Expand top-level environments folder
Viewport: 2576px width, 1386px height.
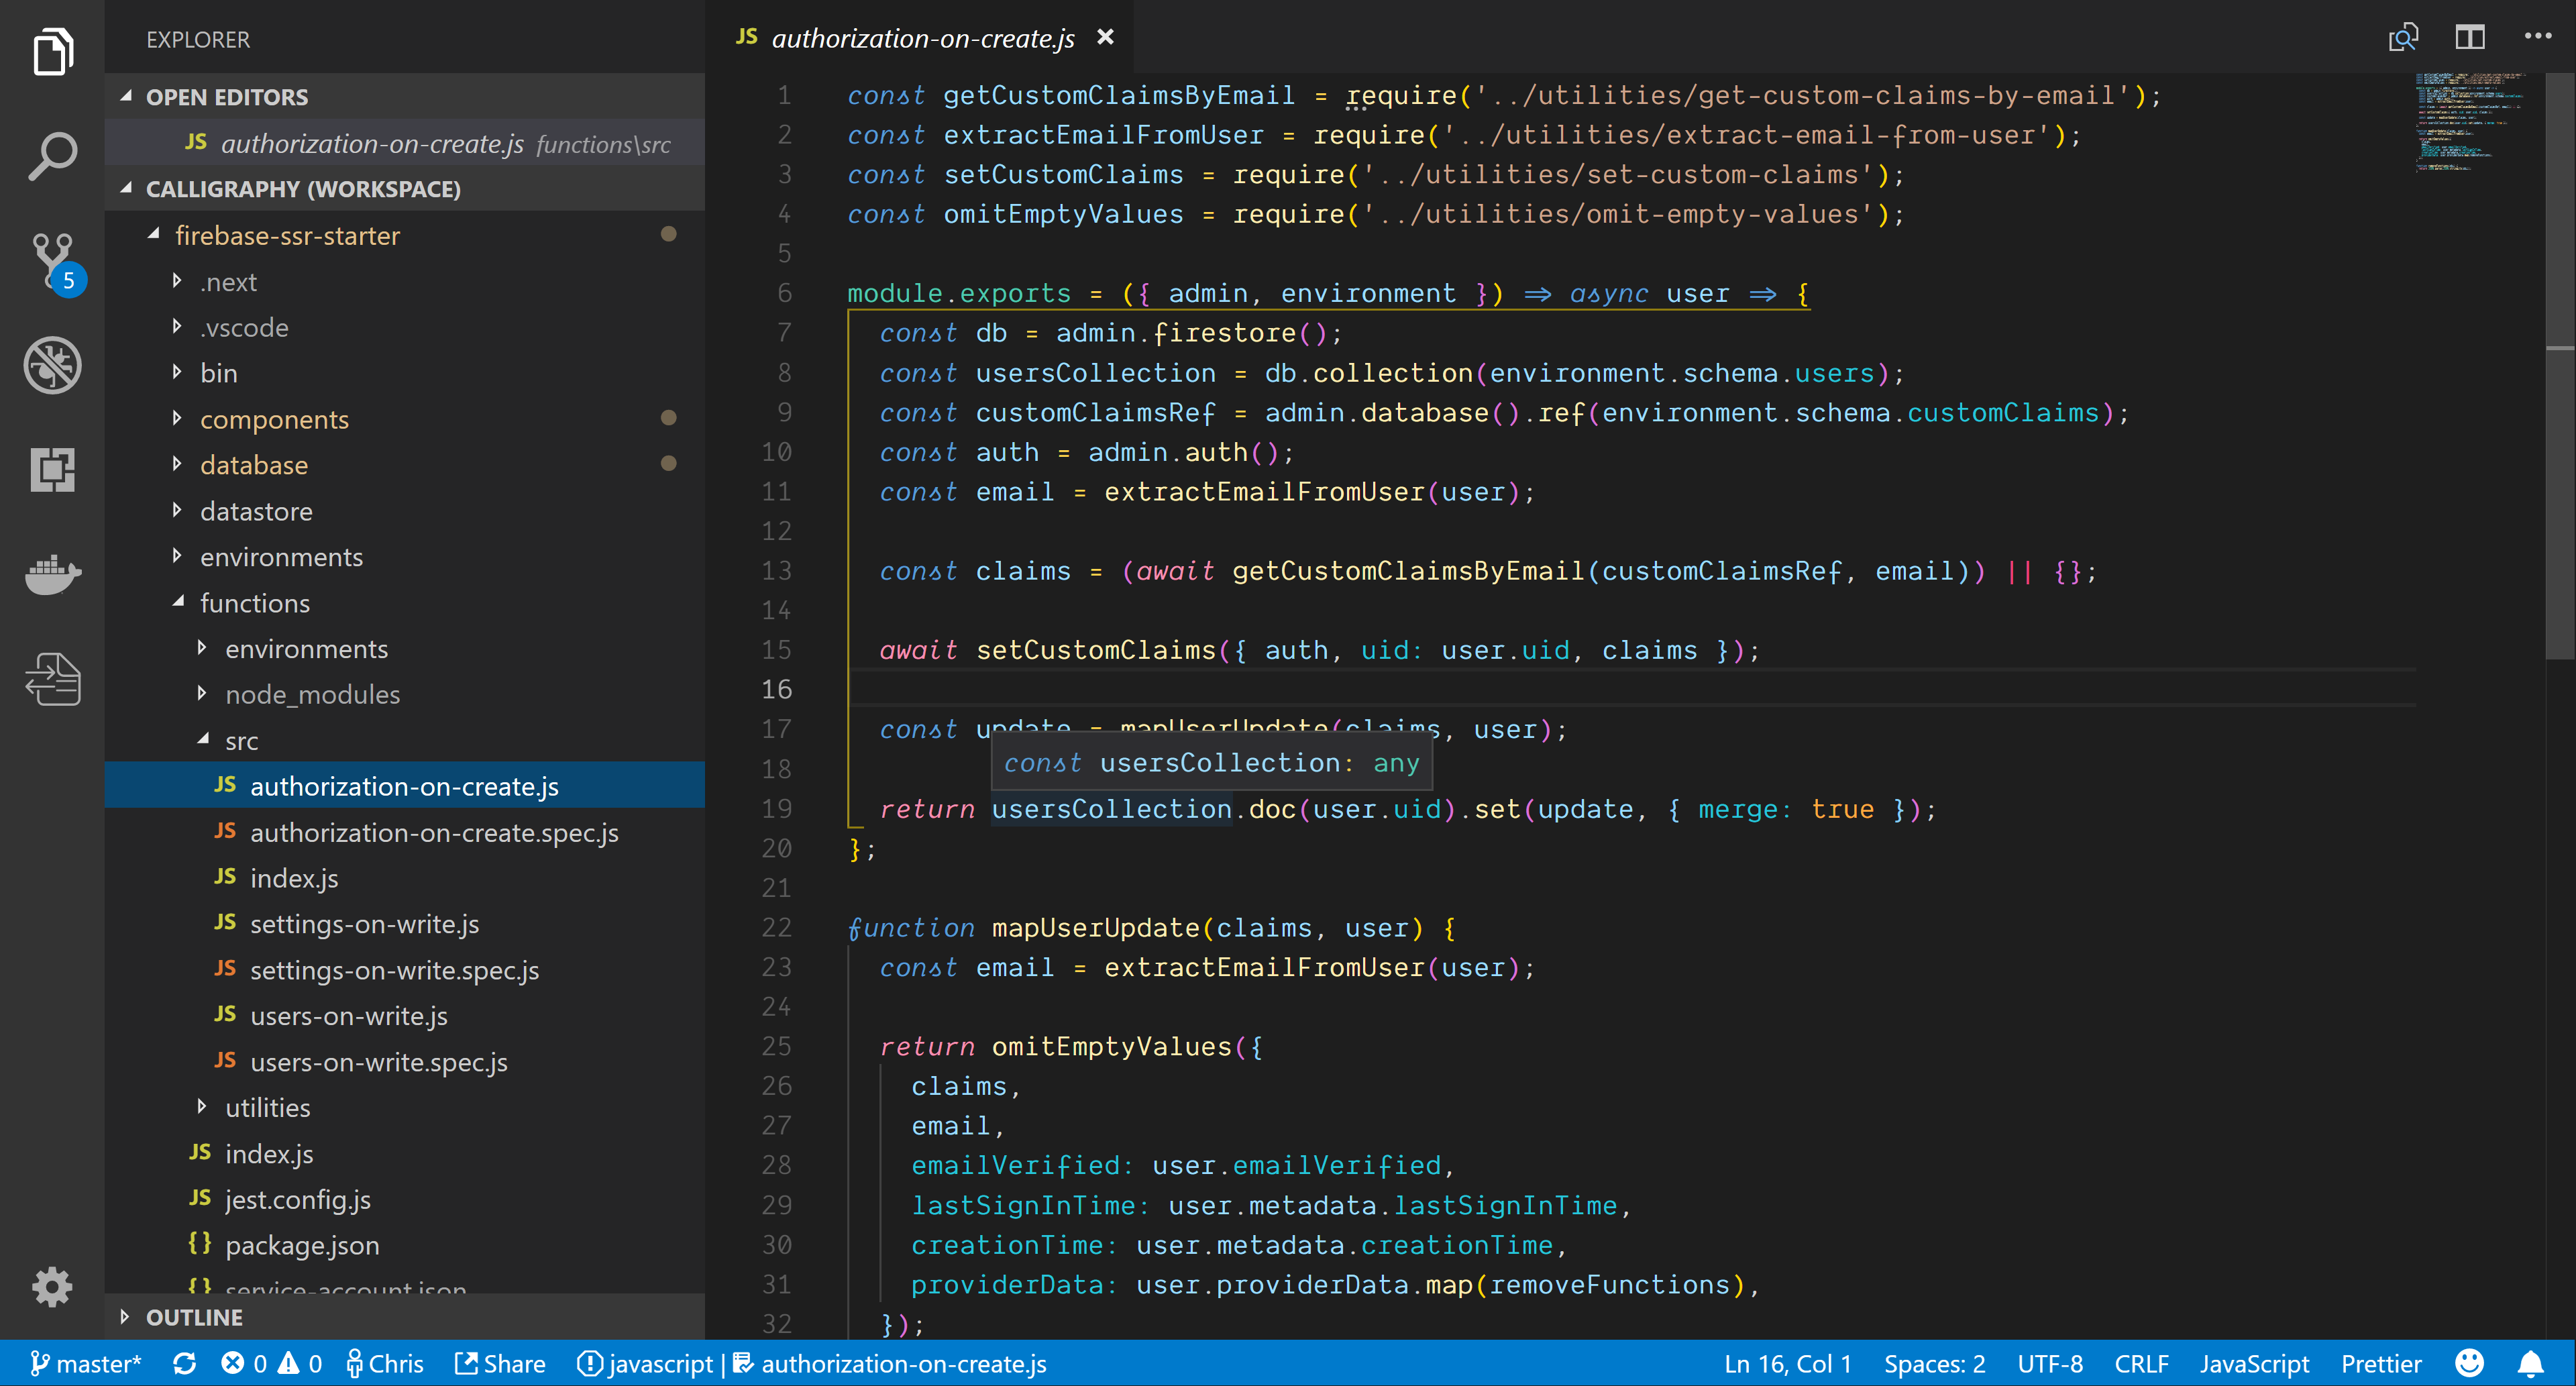pyautogui.click(x=404, y=557)
